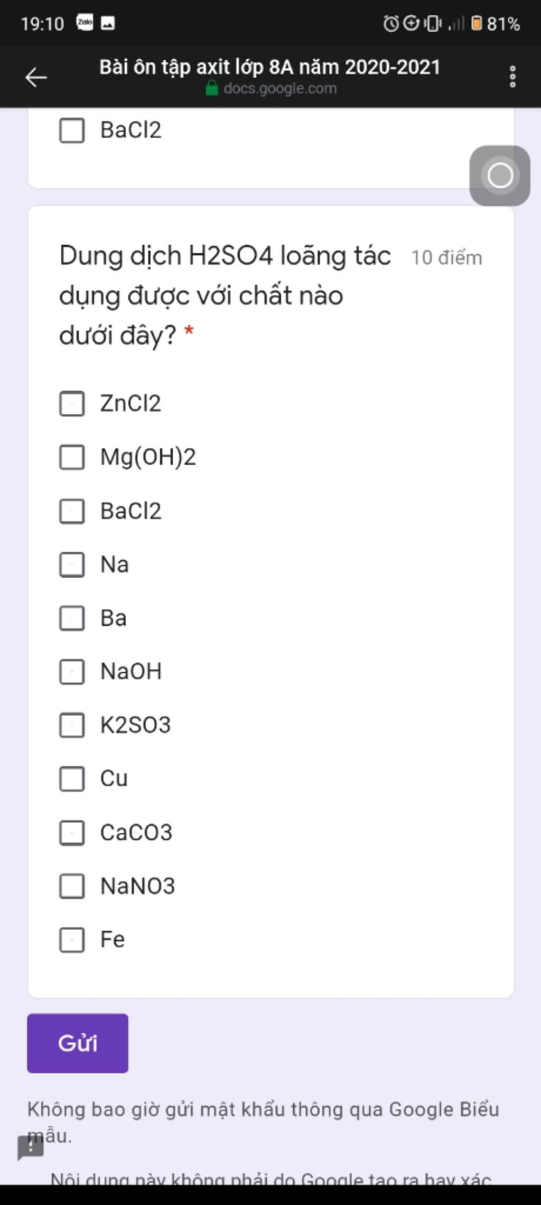Check the Mg(OH)2 option
The width and height of the screenshot is (541, 1205).
[72, 457]
